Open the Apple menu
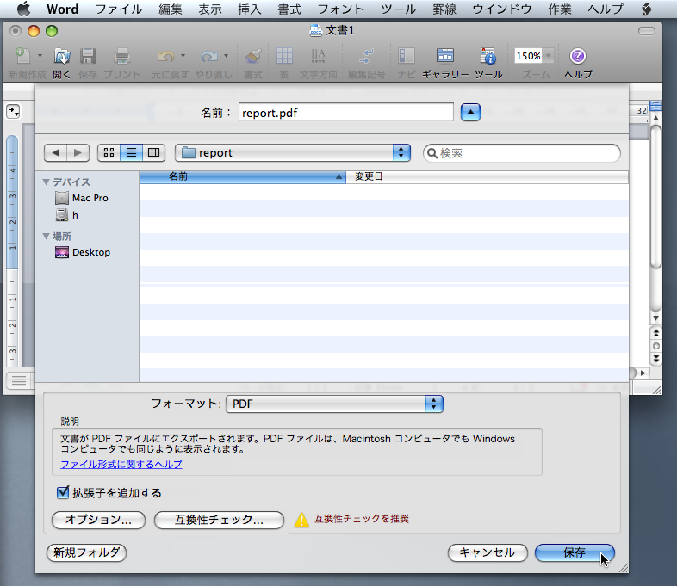The width and height of the screenshot is (677, 586). 23,9
